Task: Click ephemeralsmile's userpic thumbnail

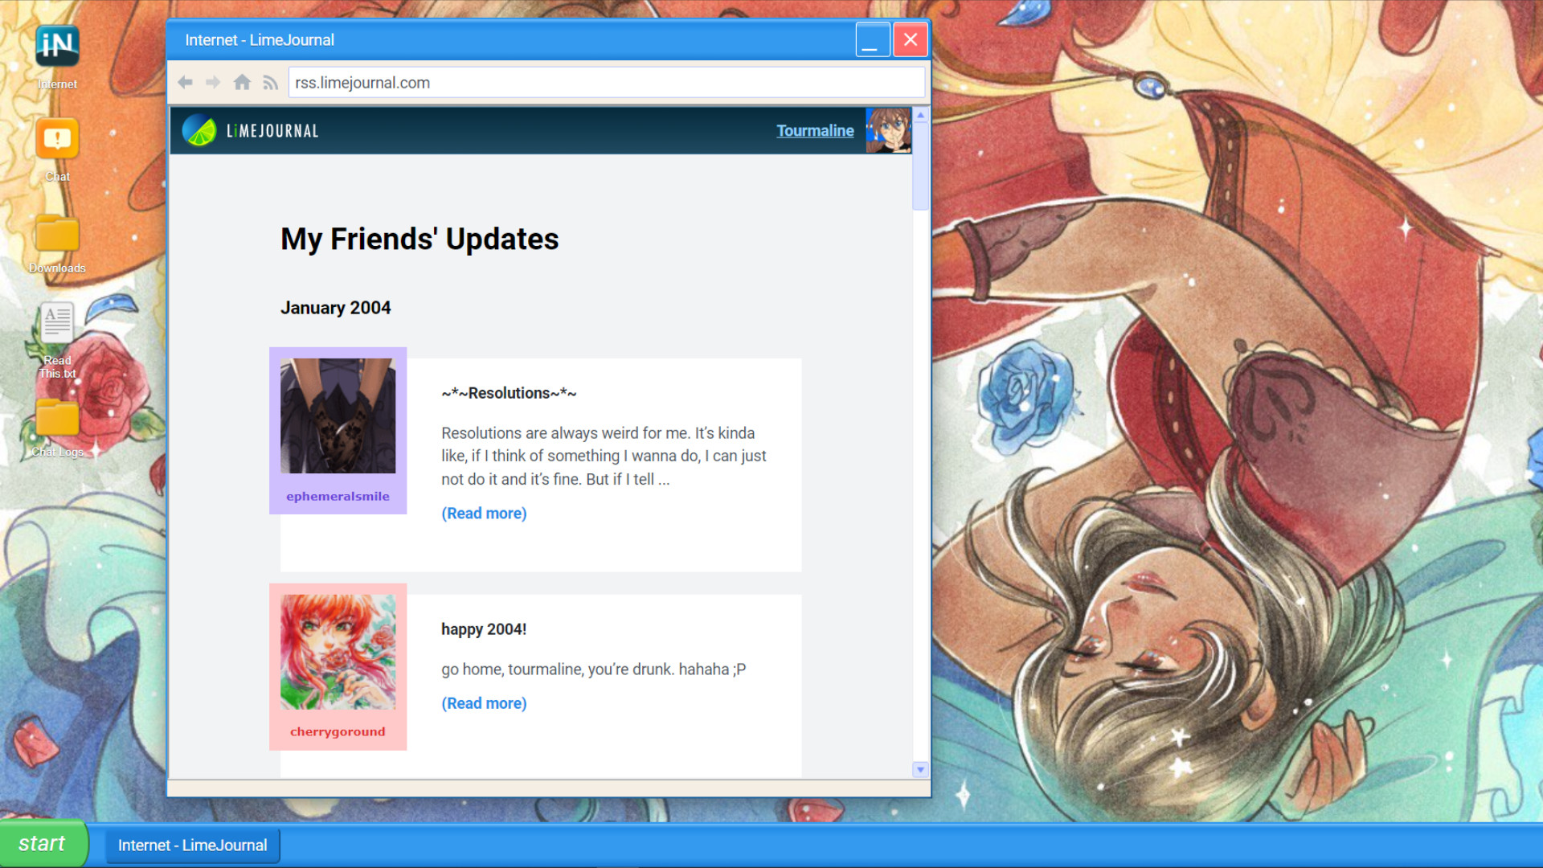Action: click(x=338, y=416)
